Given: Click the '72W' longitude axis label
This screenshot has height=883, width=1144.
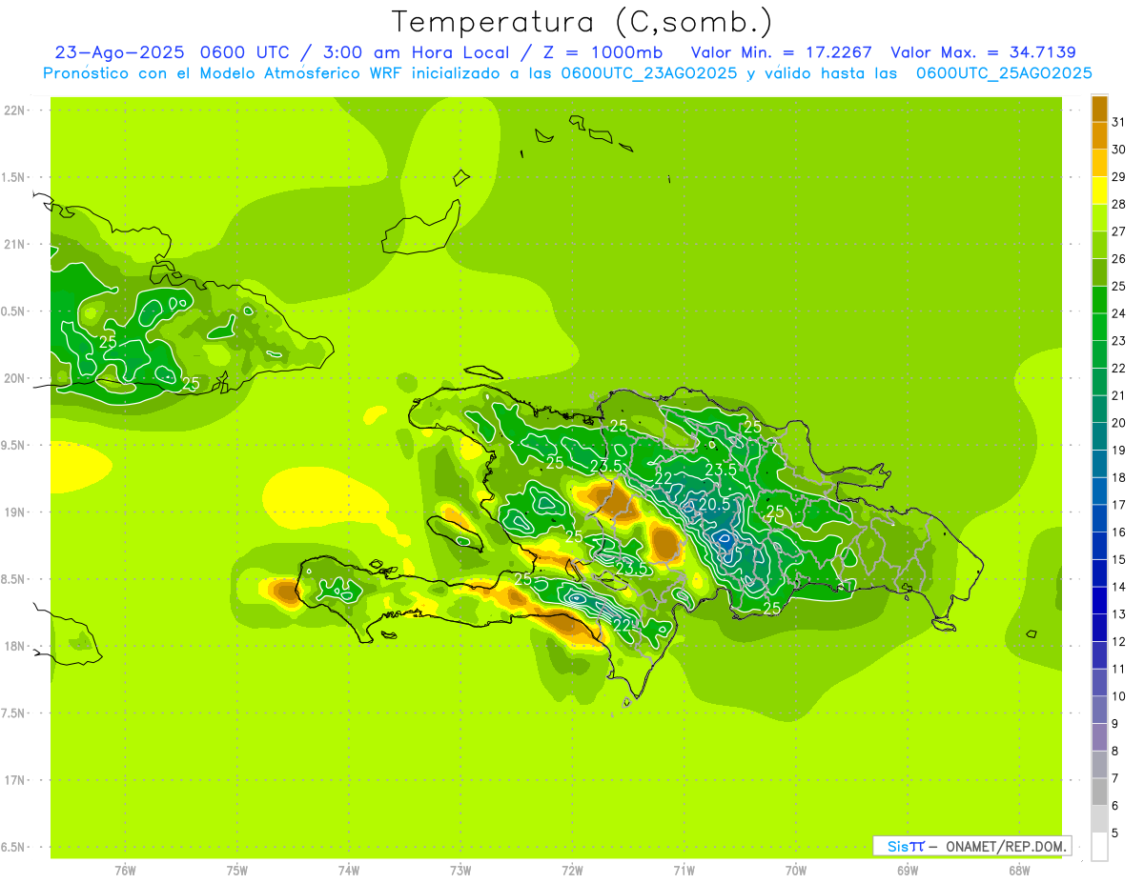Looking at the screenshot, I should point(572,871).
